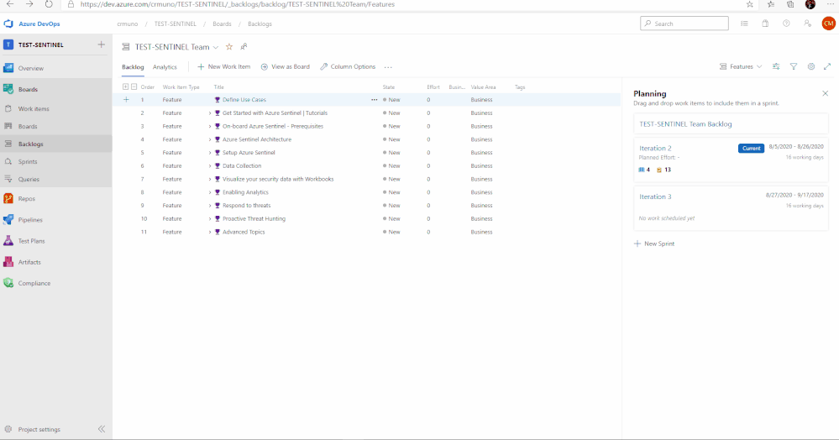Screen dimensions: 839x440
Task: Close the Planning panel
Action: [x=825, y=93]
